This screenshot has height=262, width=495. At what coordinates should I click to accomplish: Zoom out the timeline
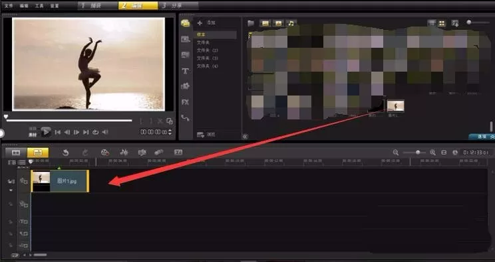[396, 153]
